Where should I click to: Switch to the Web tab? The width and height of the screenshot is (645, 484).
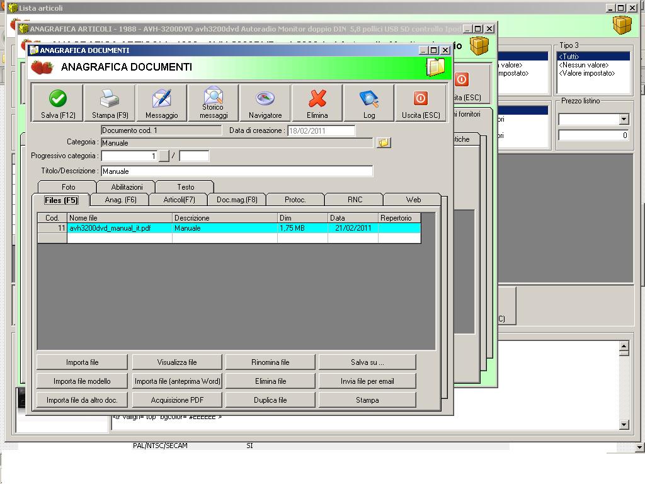413,200
